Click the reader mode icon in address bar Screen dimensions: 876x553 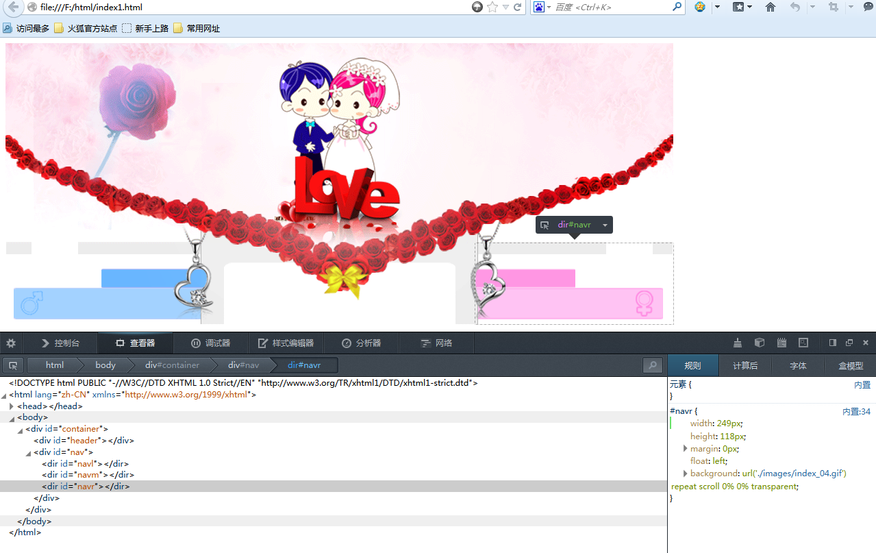[x=477, y=7]
